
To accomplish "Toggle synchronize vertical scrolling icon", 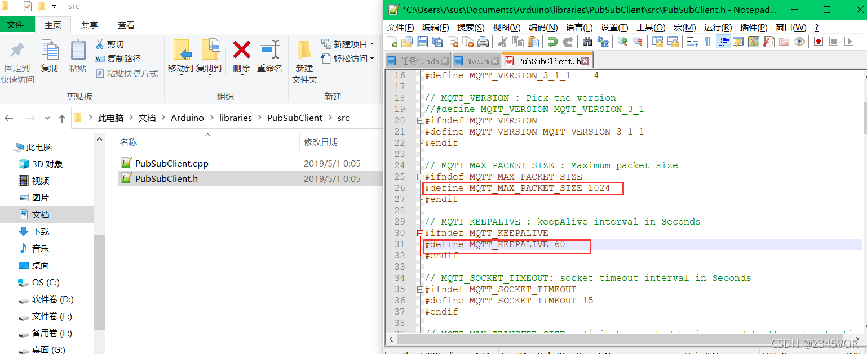I will [x=657, y=42].
